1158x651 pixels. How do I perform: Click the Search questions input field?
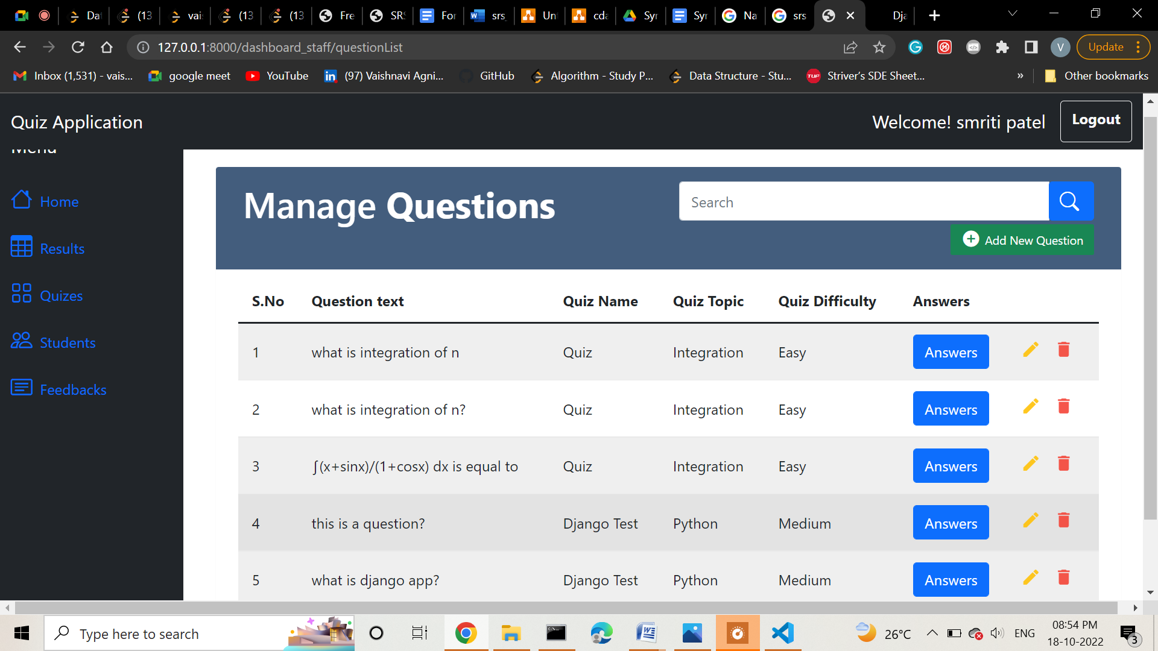[x=864, y=201]
